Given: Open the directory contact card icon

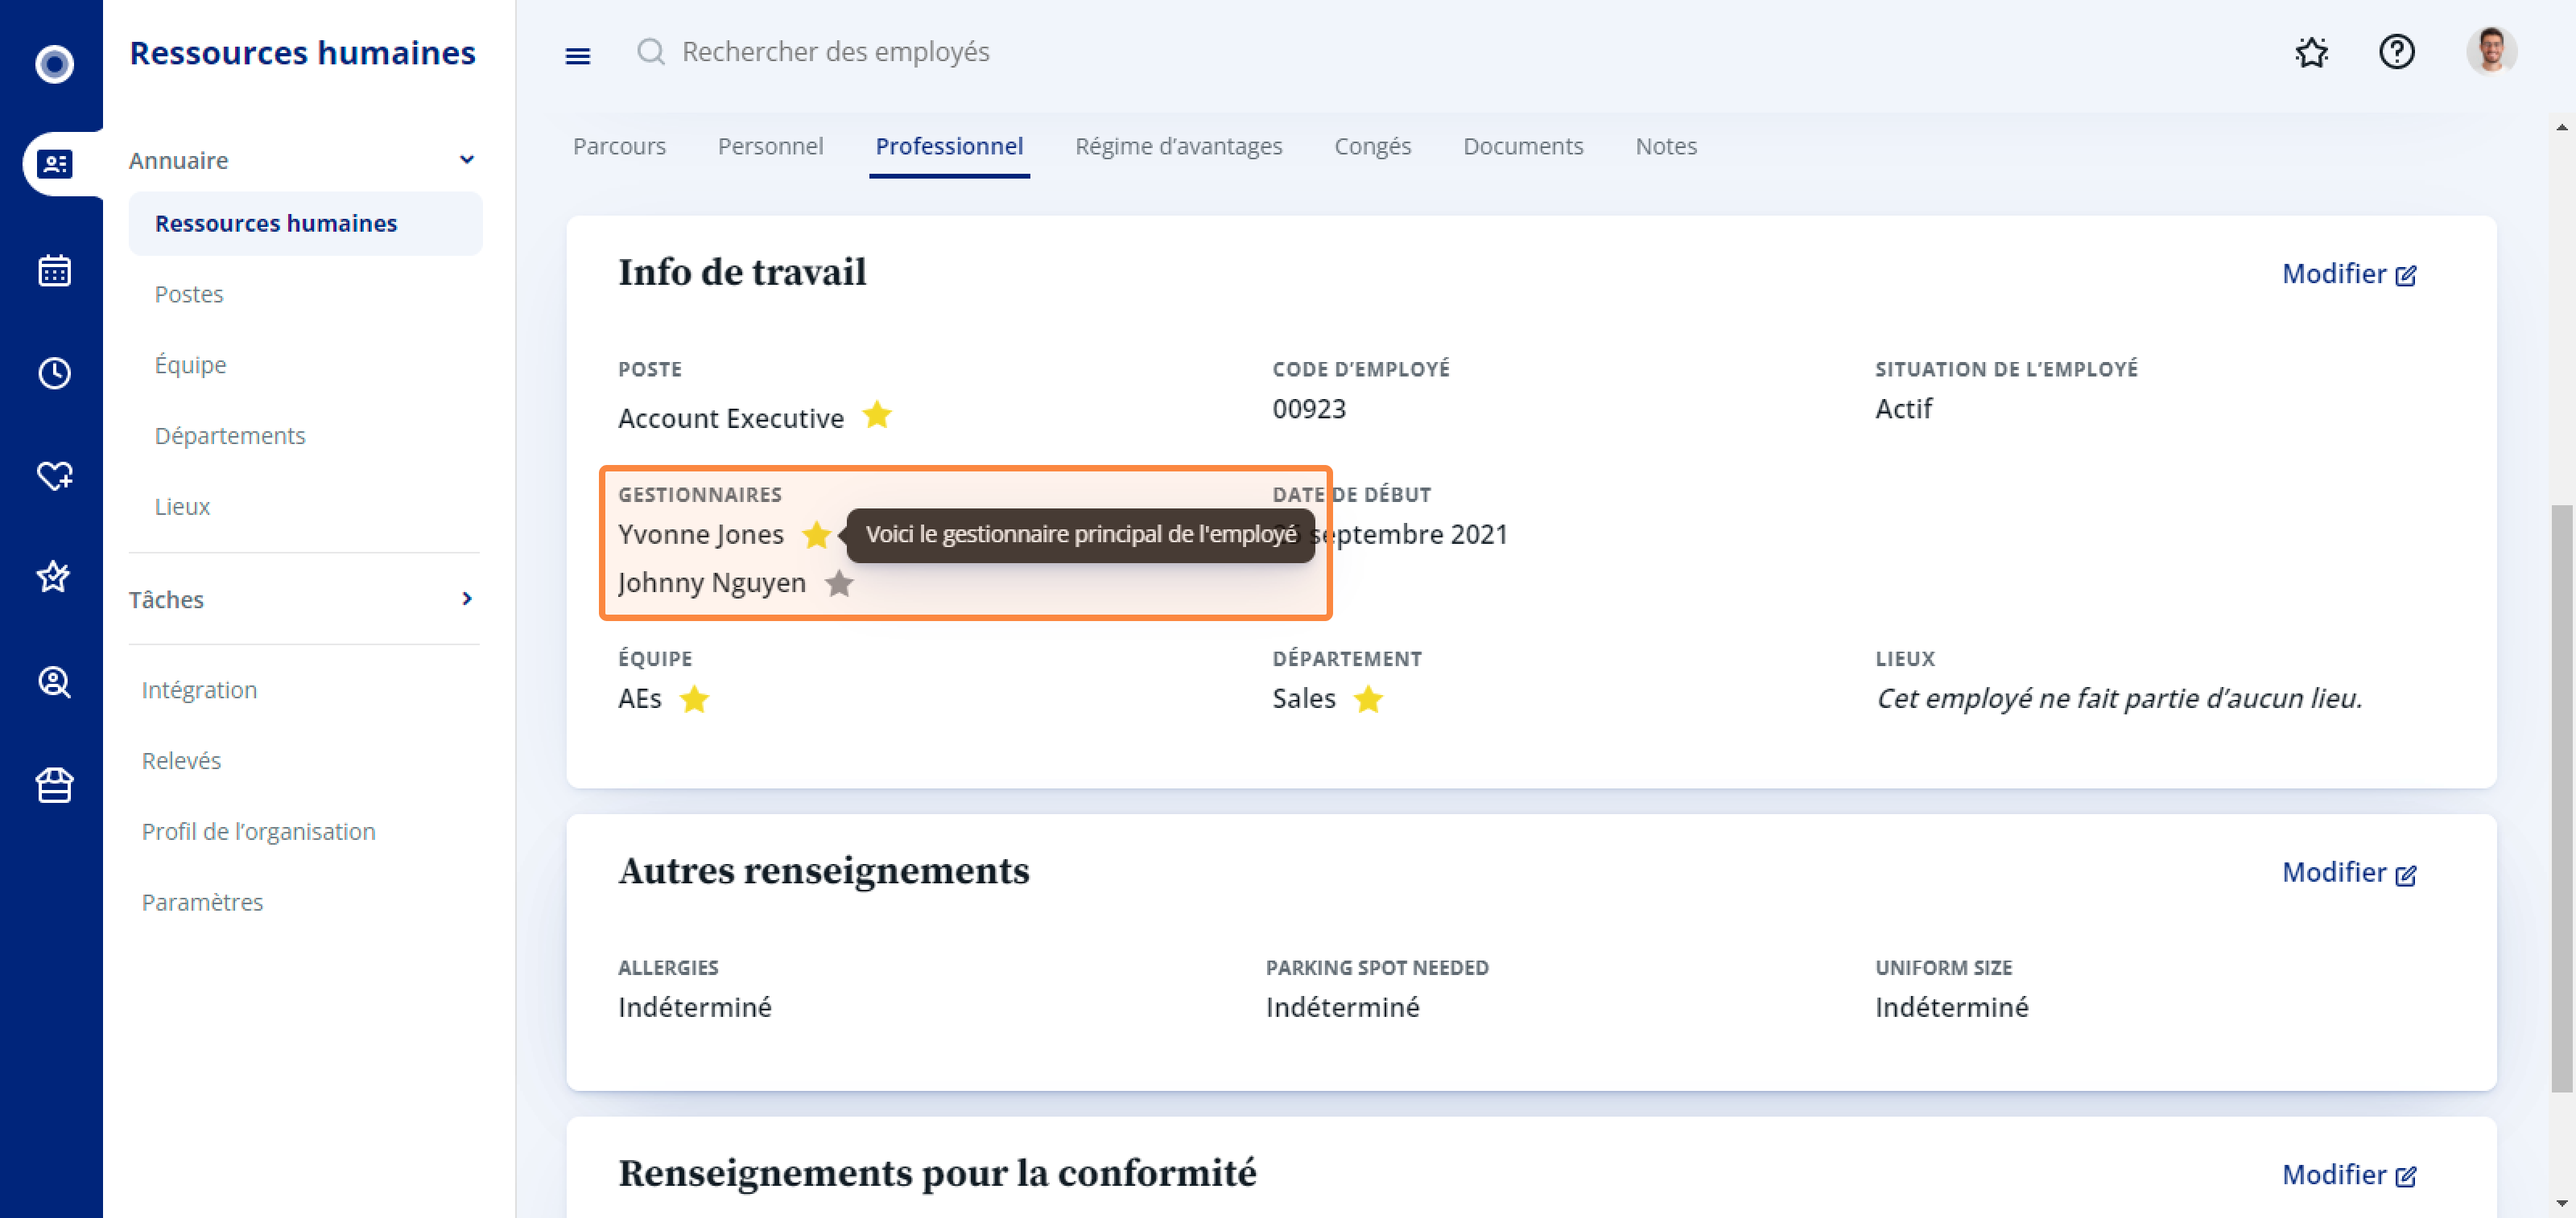Looking at the screenshot, I should tap(54, 163).
